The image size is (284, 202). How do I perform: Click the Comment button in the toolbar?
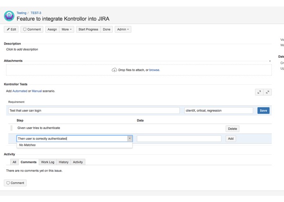pyautogui.click(x=32, y=29)
